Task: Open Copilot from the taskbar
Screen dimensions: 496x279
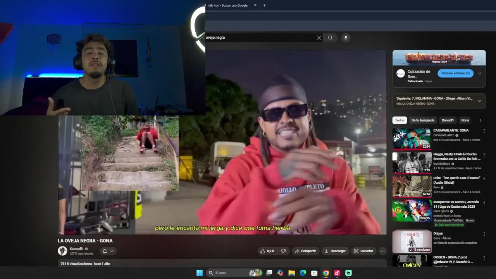Action: [281, 273]
